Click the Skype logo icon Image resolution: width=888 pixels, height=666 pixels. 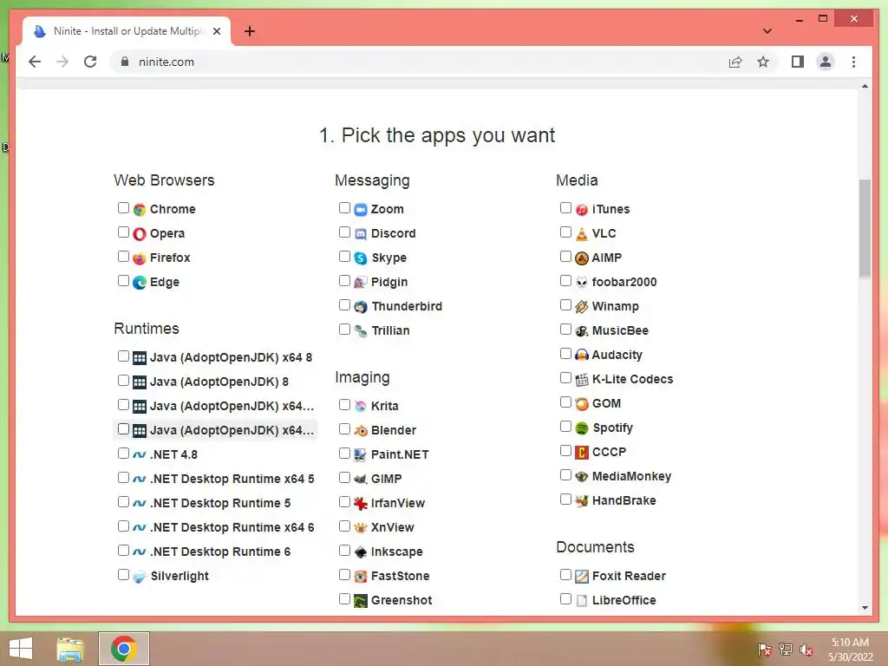(361, 258)
